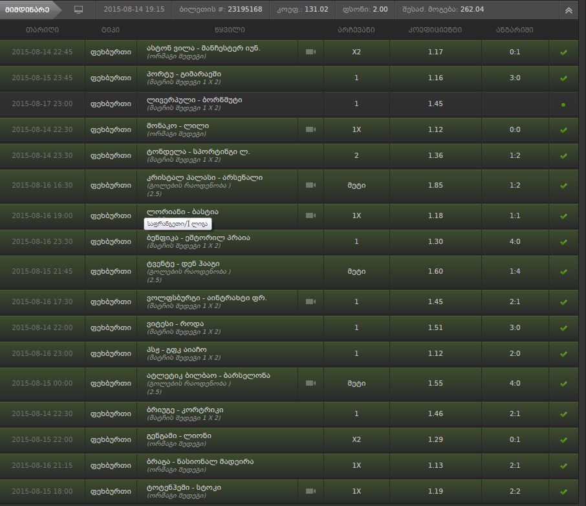Click the წყვილი column header
Image resolution: width=586 pixels, height=506 pixels.
(x=230, y=30)
